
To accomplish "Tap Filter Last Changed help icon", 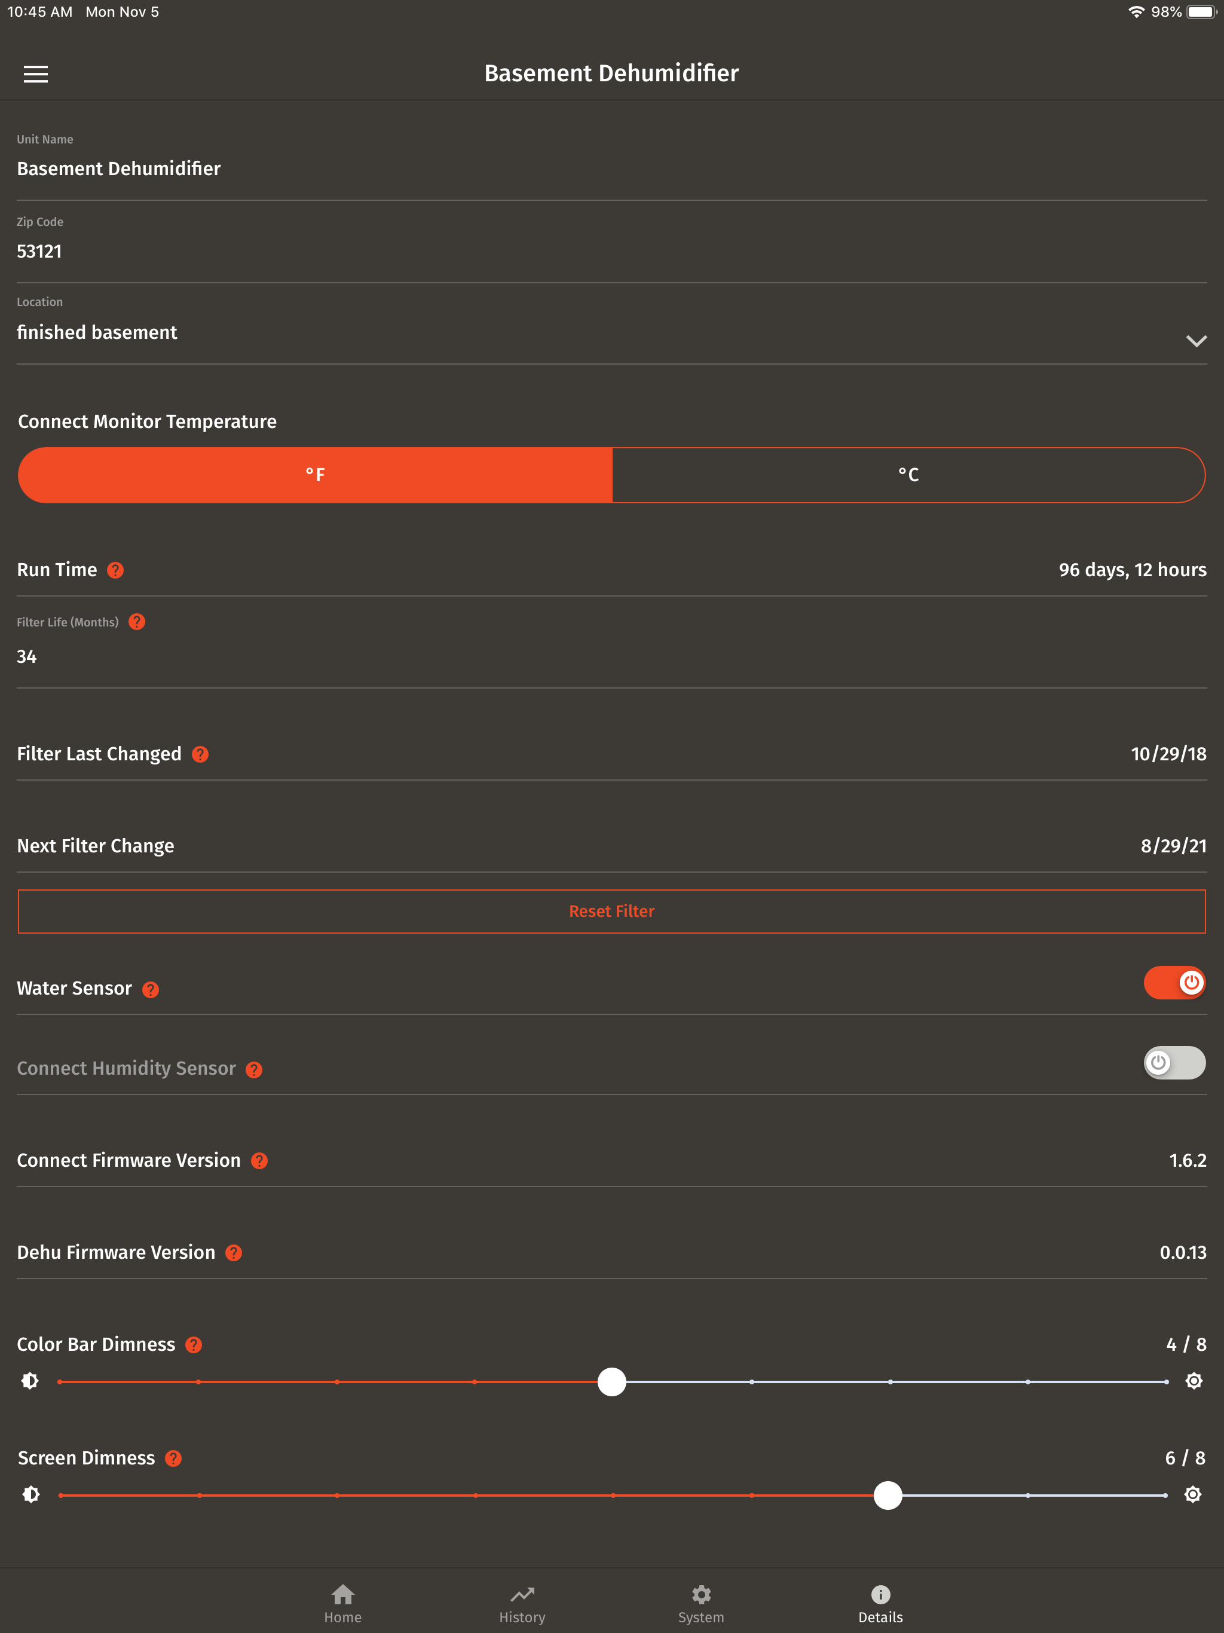I will tap(200, 754).
